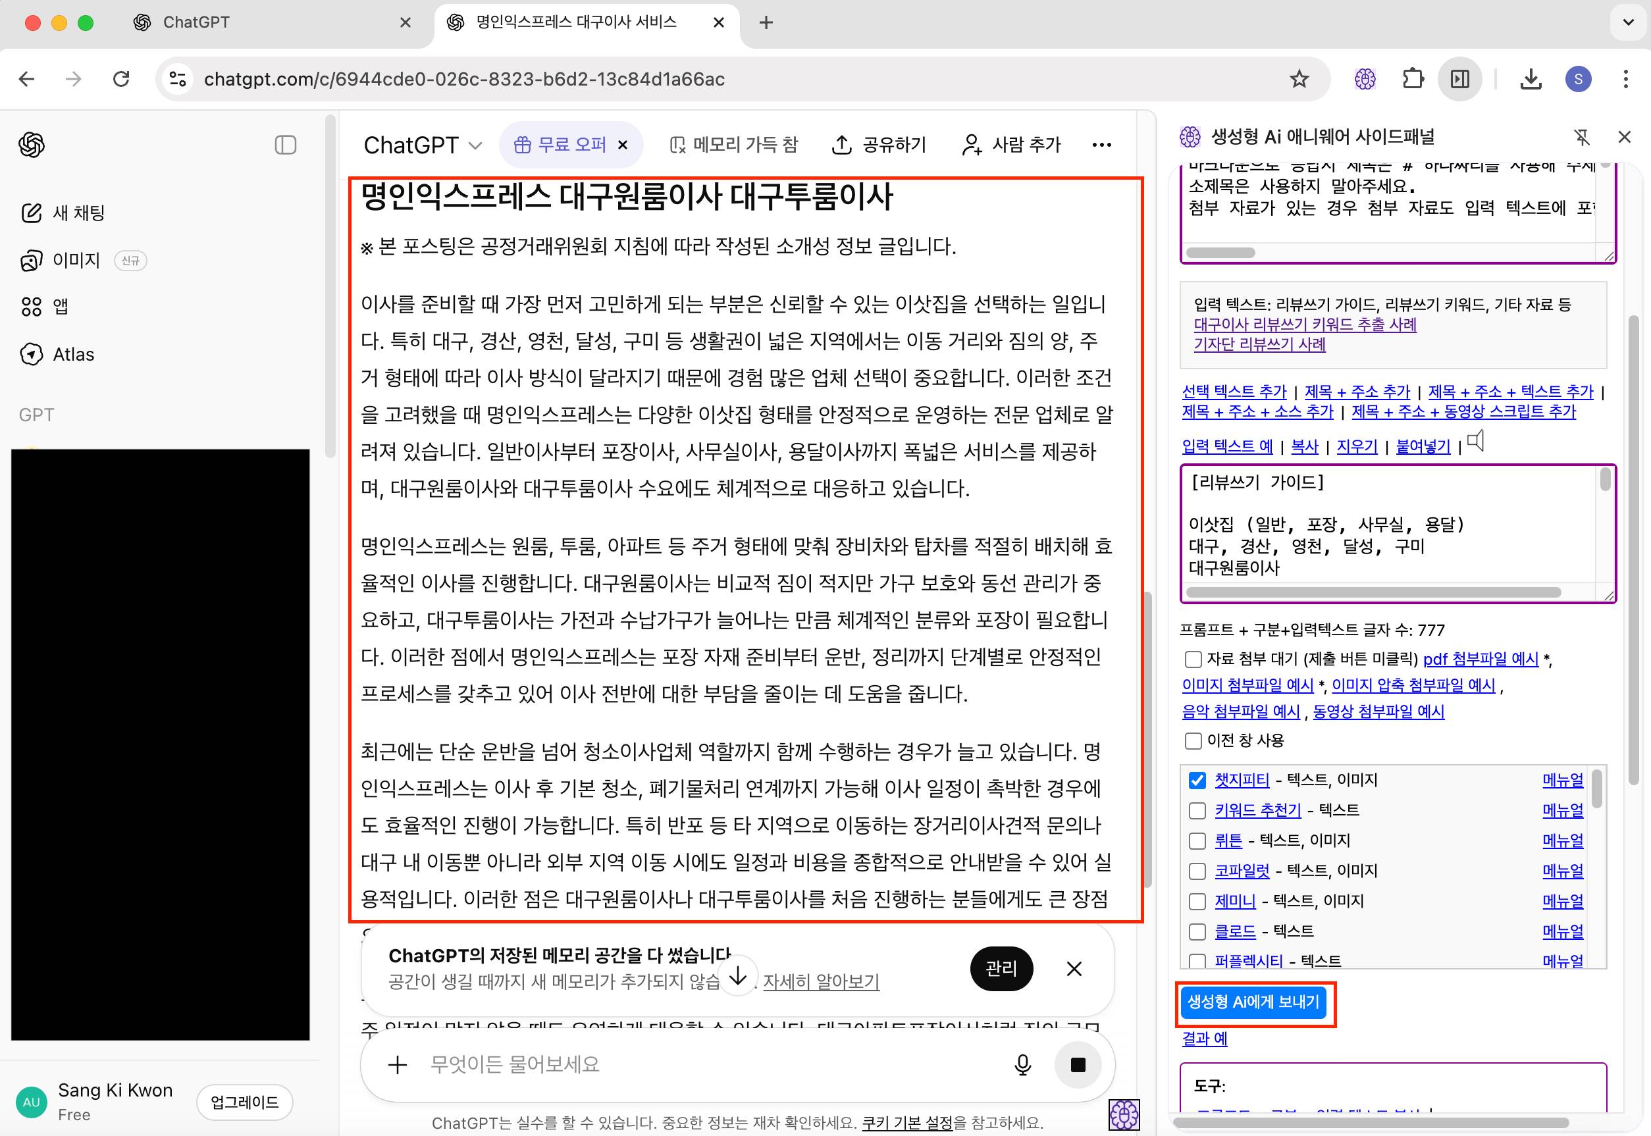Viewport: 1651px width, 1136px height.
Task: Stop the response with the stop button
Action: (1078, 1065)
